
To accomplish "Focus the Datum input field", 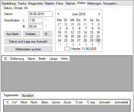I will 41,14.
